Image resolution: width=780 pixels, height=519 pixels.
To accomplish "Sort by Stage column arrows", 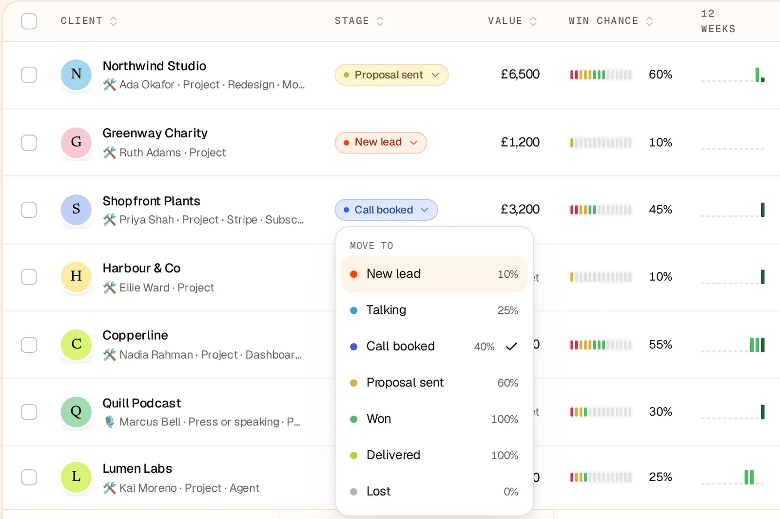I will [x=380, y=21].
